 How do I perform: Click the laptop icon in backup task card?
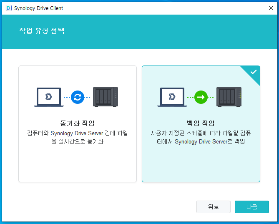pyautogui.click(x=172, y=97)
